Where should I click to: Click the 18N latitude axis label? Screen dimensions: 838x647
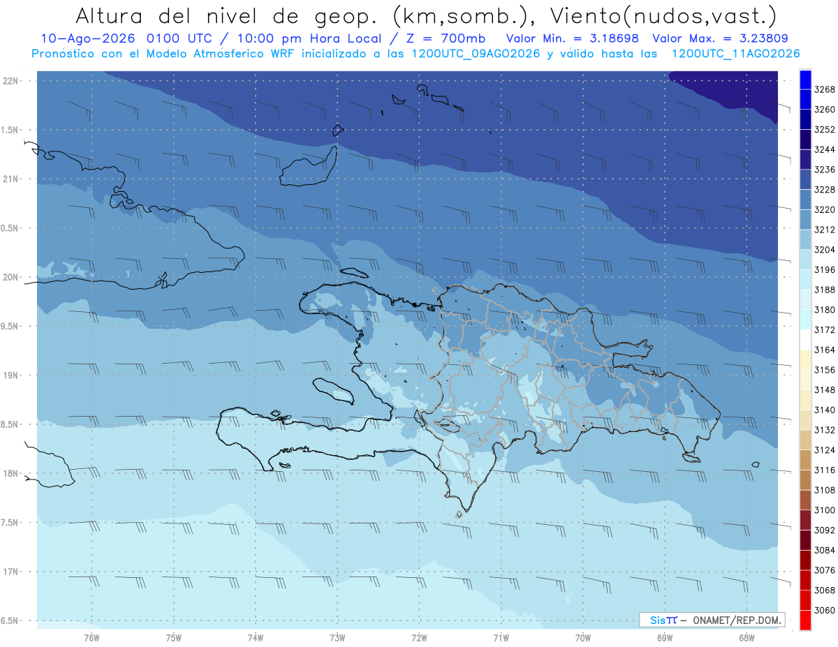10,473
